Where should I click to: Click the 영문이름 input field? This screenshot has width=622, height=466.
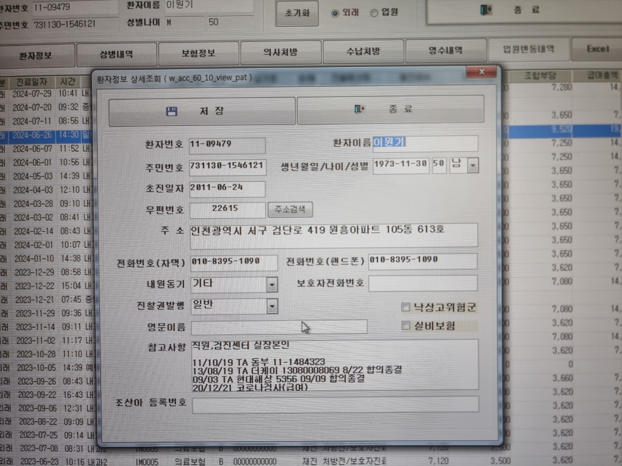click(279, 327)
